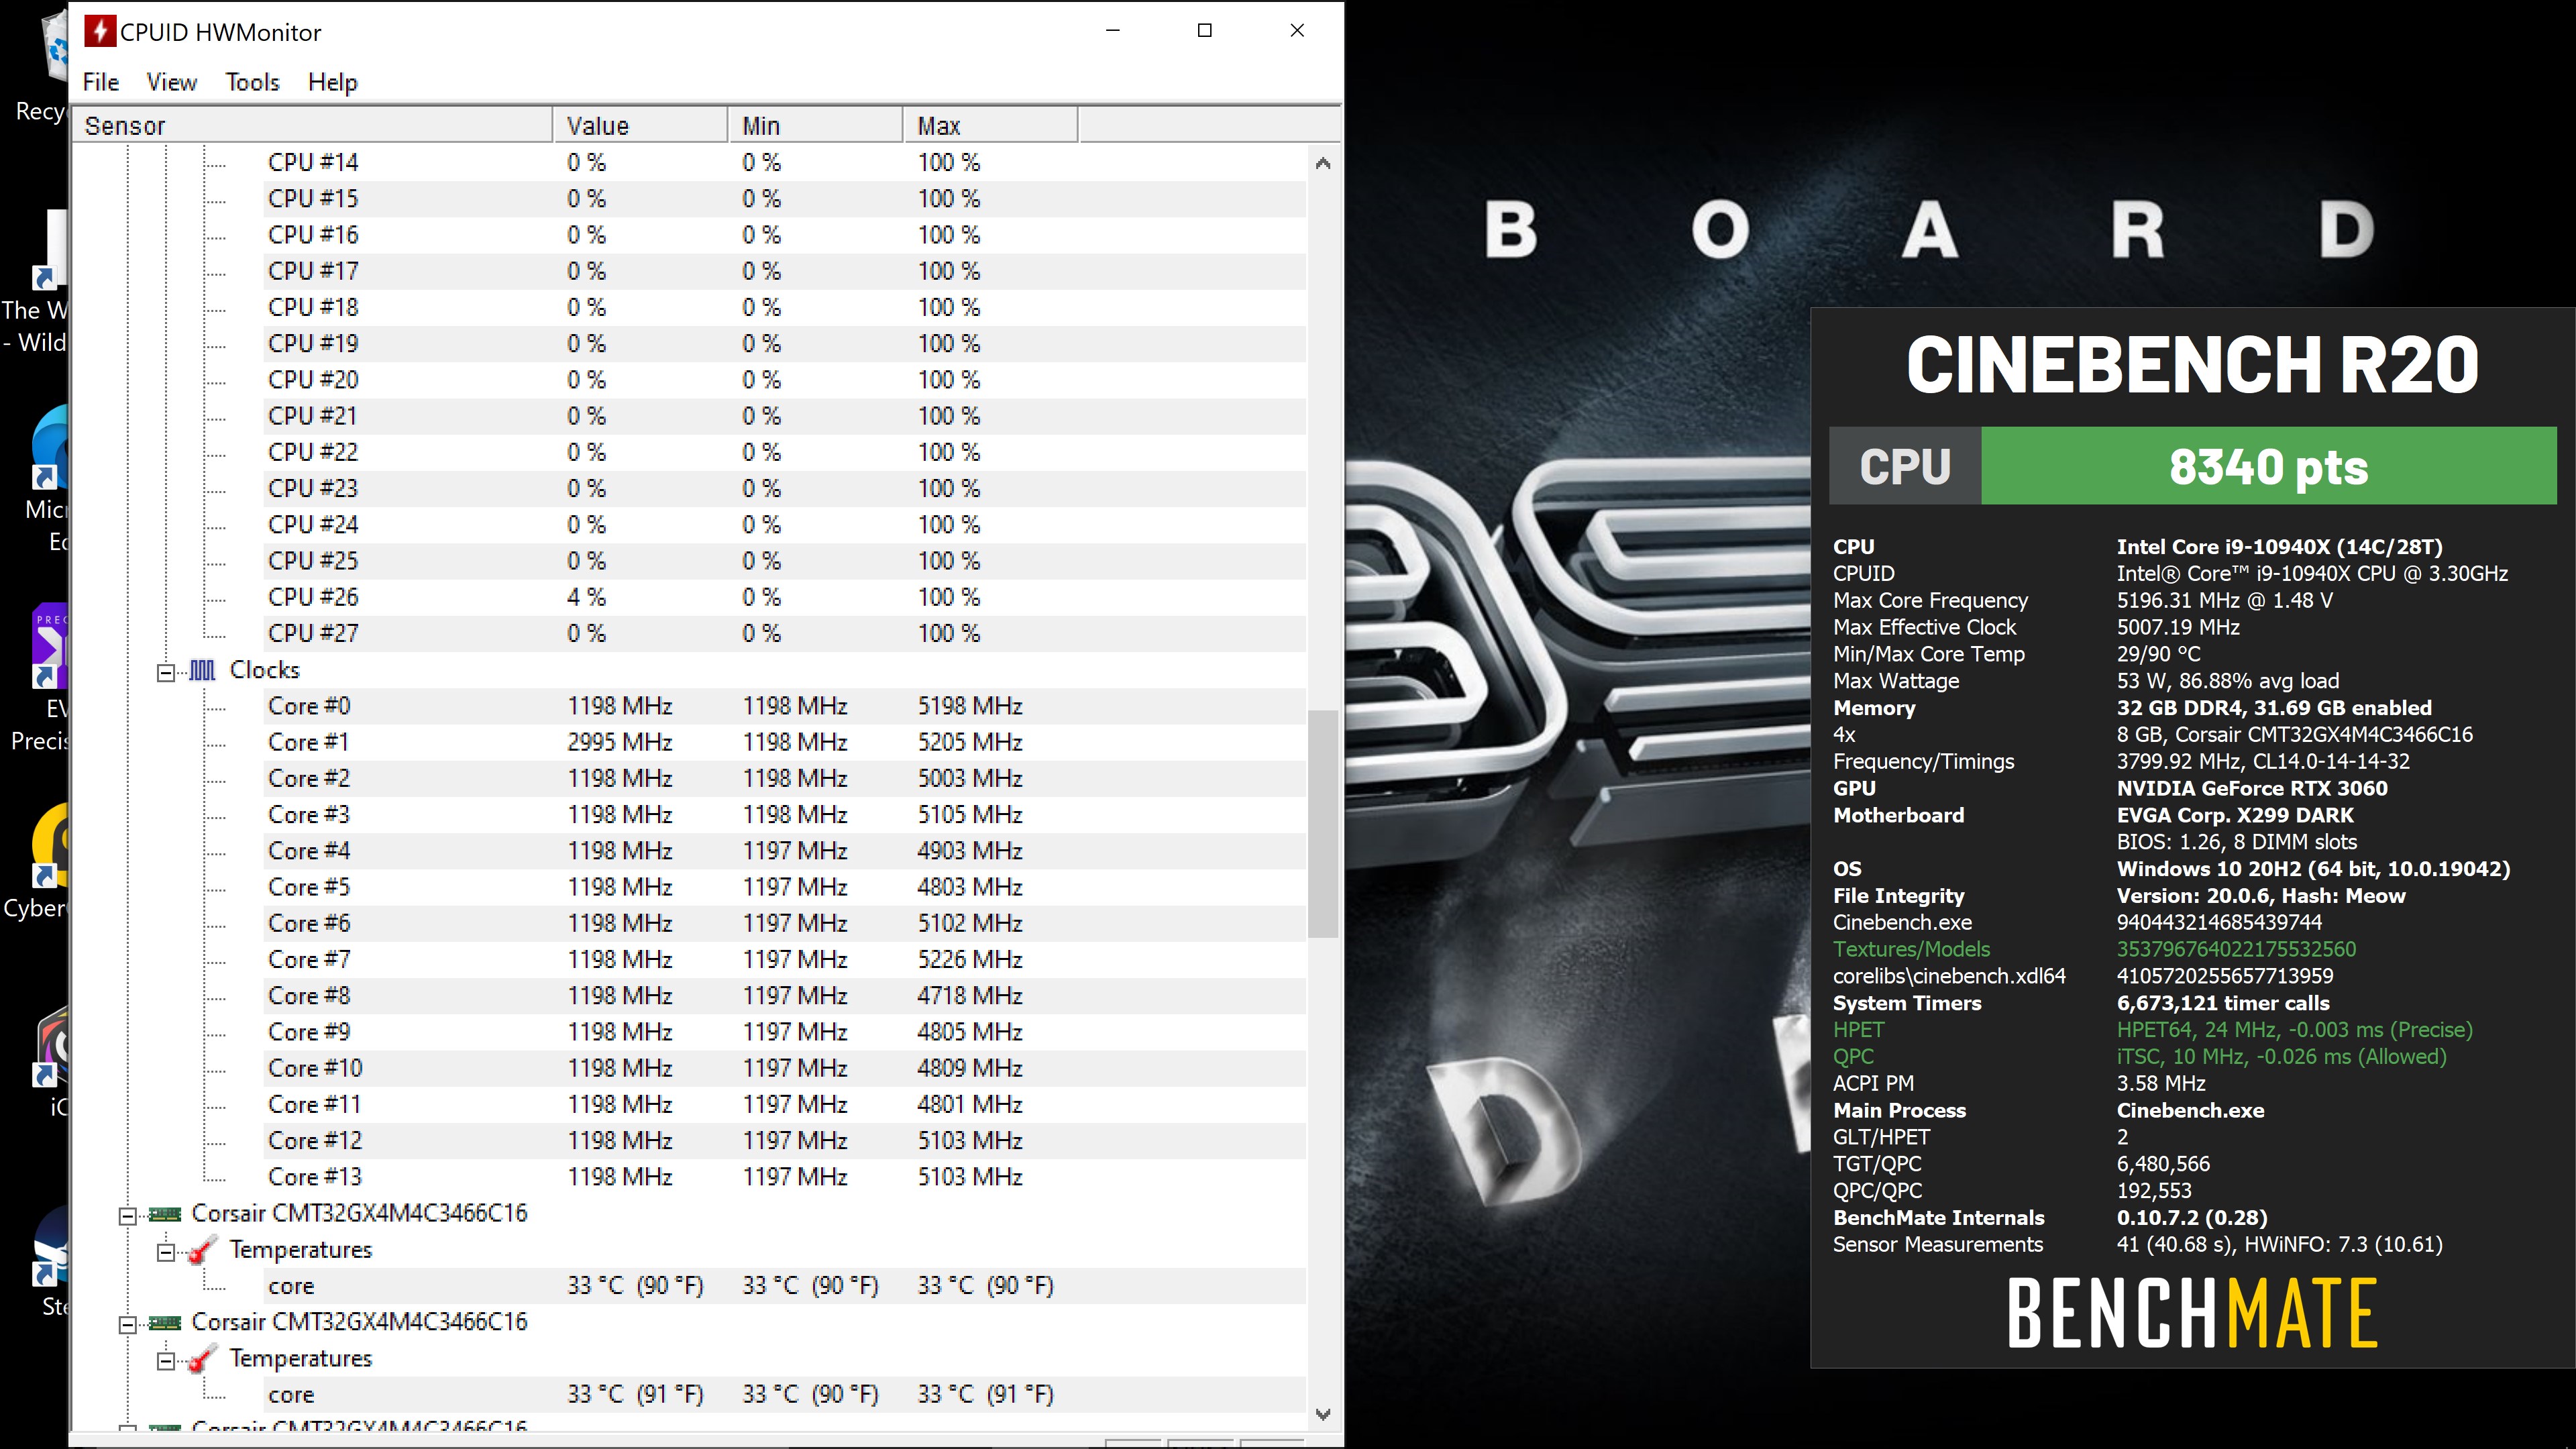Click second Corsair CMT32GX4M4C3466C16 memory chip icon
Image resolution: width=2576 pixels, height=1449 pixels.
coord(165,1323)
